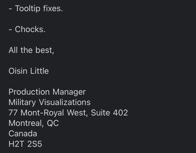Click the word "best," in the closing
The image size is (196, 153).
point(45,50)
